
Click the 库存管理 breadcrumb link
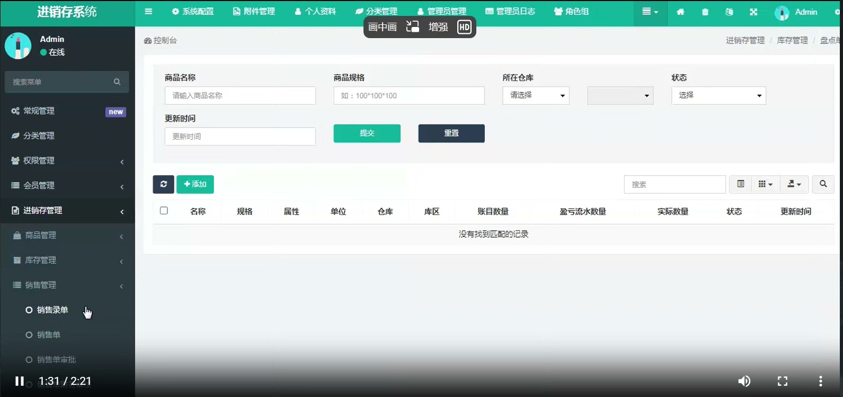pyautogui.click(x=793, y=40)
